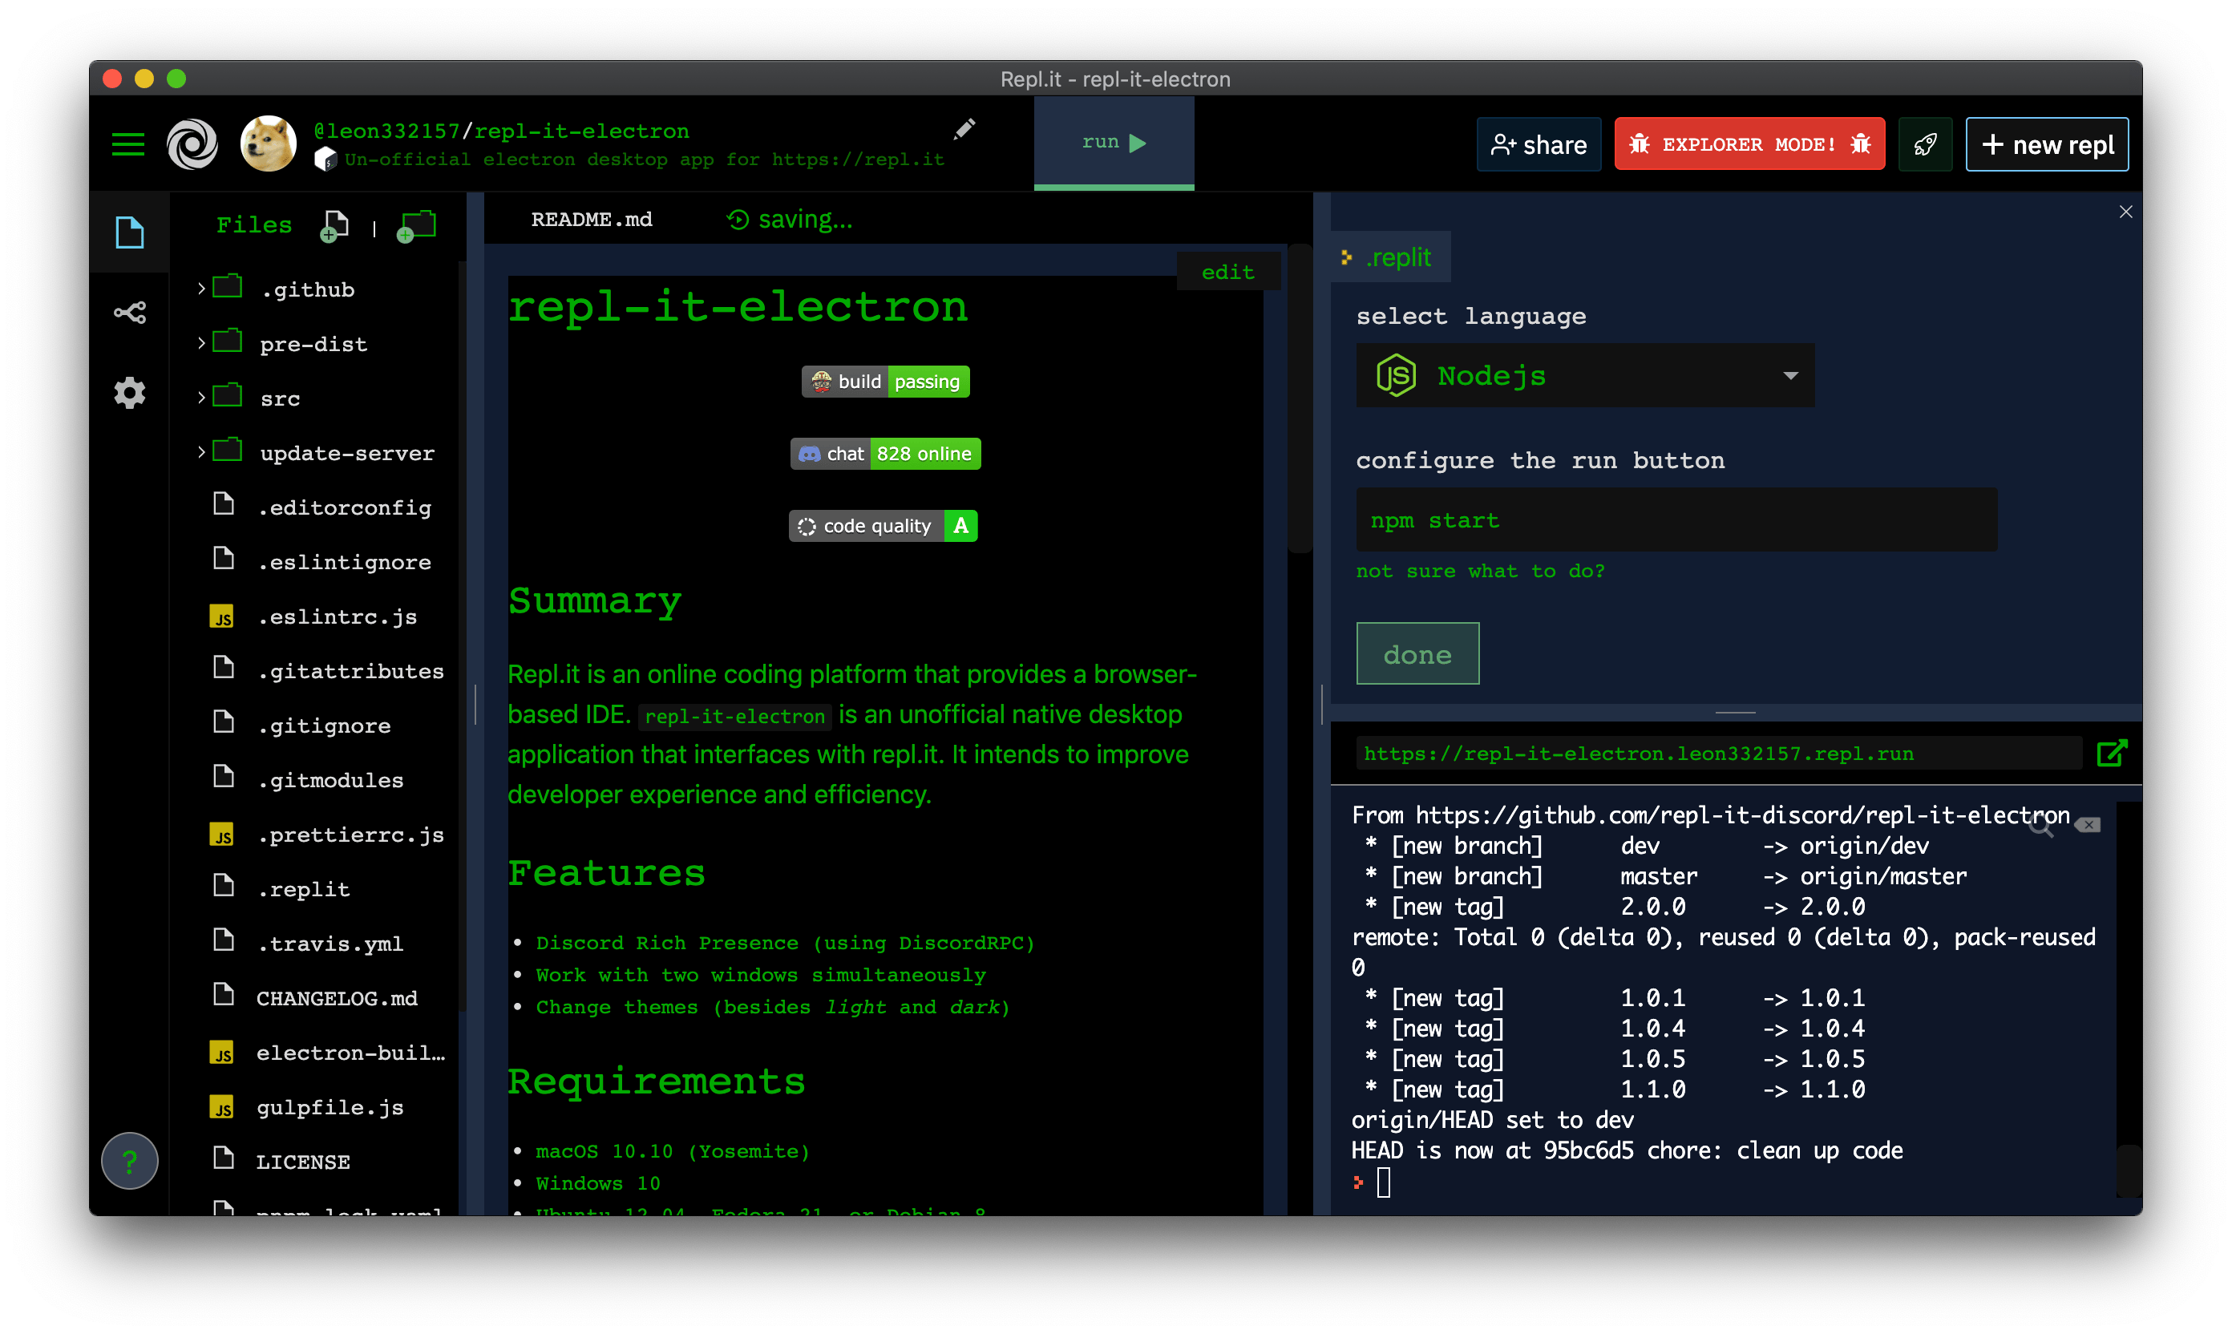Image resolution: width=2232 pixels, height=1334 pixels.
Task: Select the README.md tab
Action: click(x=591, y=220)
